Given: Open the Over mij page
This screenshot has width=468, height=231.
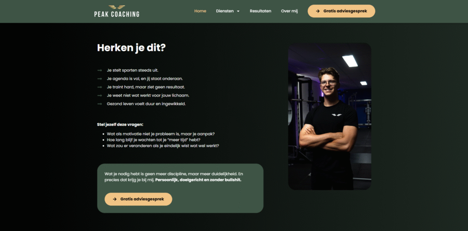Looking at the screenshot, I should click(289, 11).
